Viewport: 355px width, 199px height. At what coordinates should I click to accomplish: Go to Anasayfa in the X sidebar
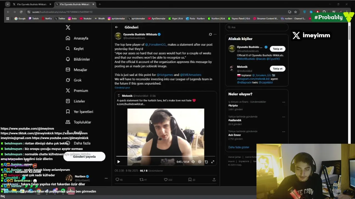tap(77, 38)
